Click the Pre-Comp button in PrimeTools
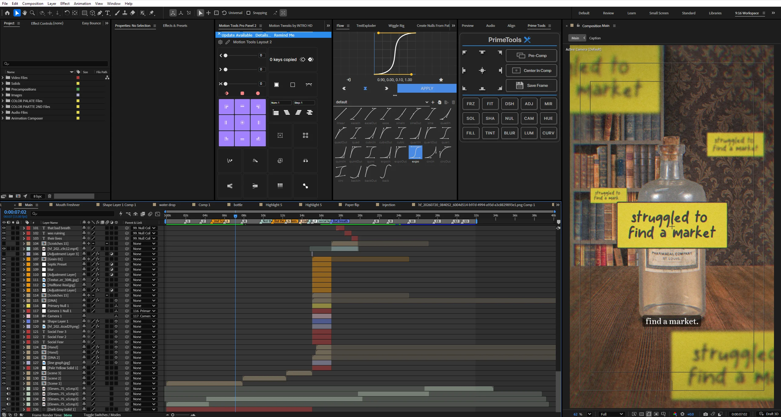The image size is (781, 417). (531, 55)
